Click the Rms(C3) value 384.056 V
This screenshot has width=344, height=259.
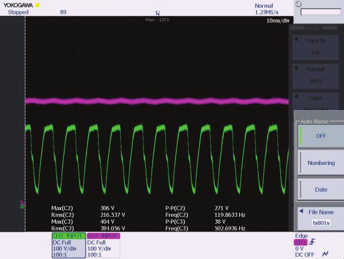pos(113,228)
